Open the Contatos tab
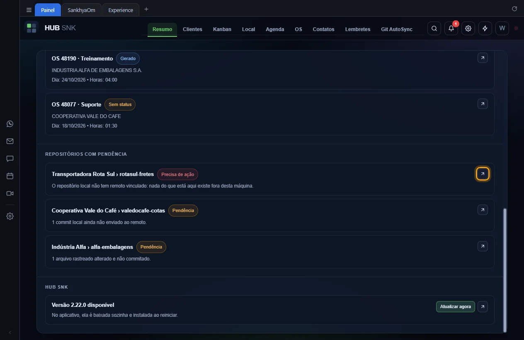The image size is (524, 340). (323, 29)
